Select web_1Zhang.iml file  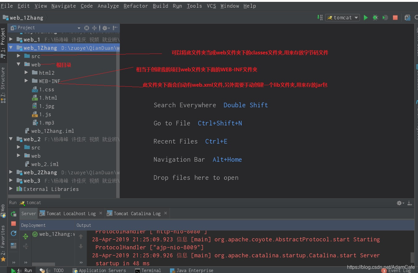[x=49, y=131]
